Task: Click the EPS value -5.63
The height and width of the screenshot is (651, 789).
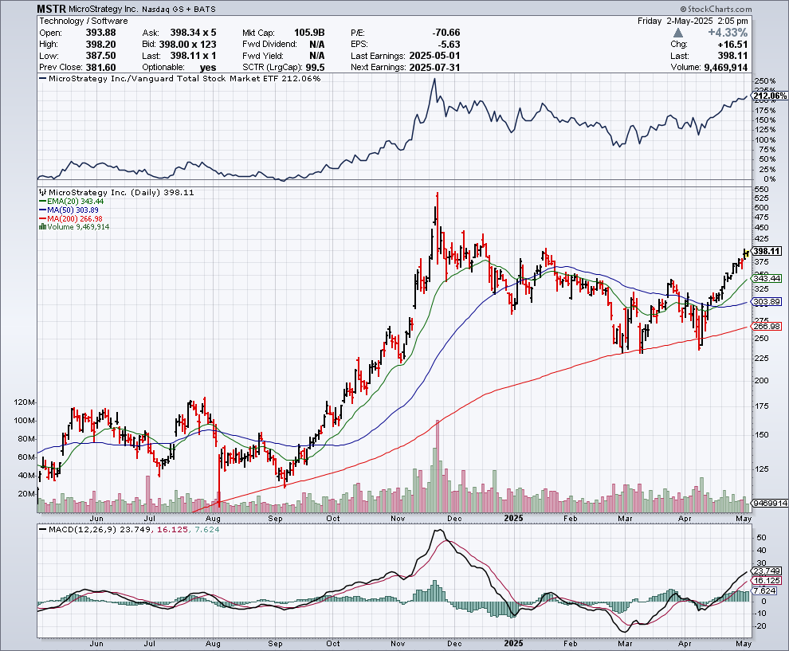Action: pos(449,44)
